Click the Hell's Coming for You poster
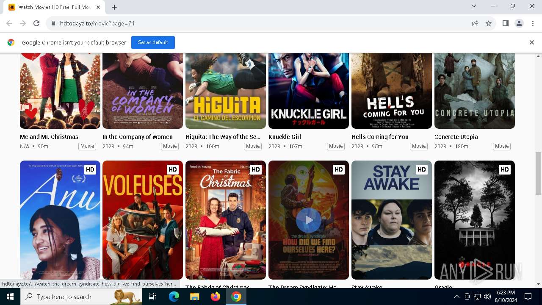This screenshot has height=305, width=542. tap(392, 91)
